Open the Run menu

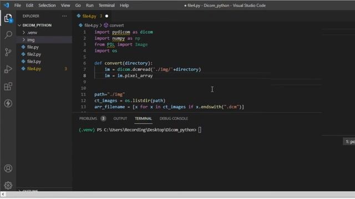pos(90,5)
